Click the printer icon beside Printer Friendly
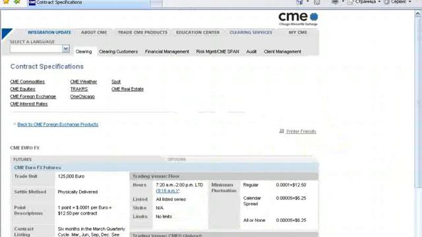 click(282, 131)
